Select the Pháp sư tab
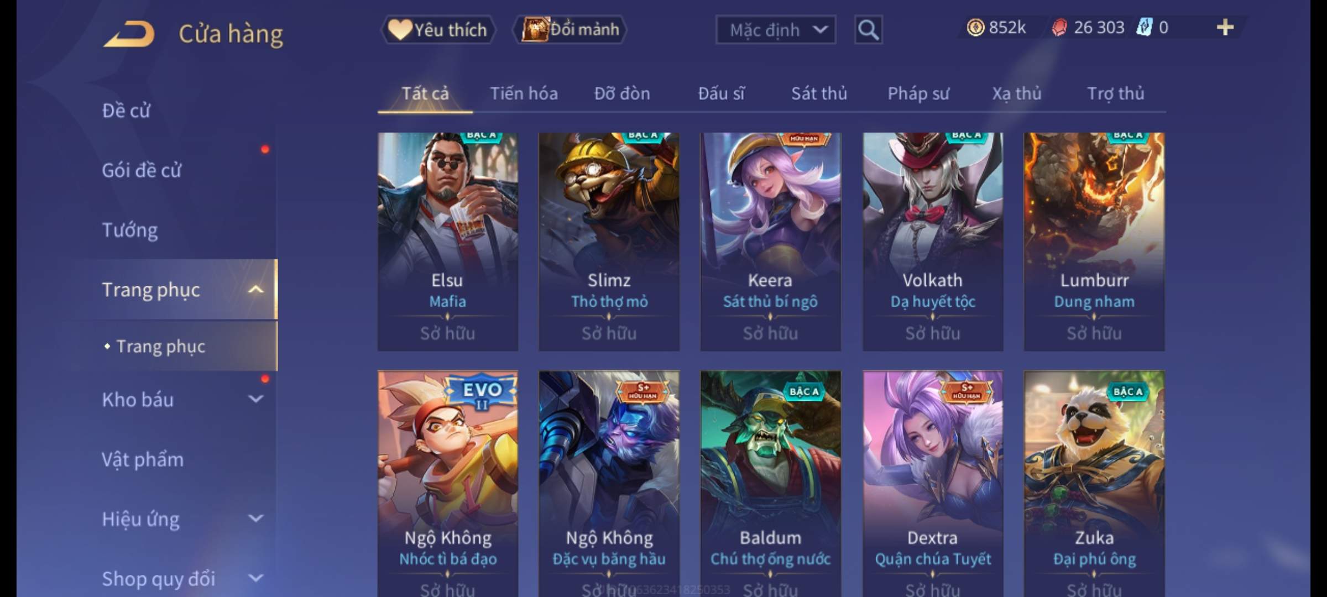The width and height of the screenshot is (1327, 597). point(918,93)
